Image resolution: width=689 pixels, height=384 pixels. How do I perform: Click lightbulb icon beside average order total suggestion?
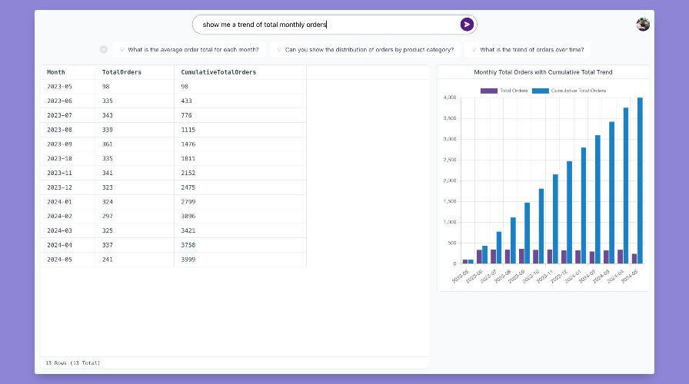pyautogui.click(x=122, y=50)
